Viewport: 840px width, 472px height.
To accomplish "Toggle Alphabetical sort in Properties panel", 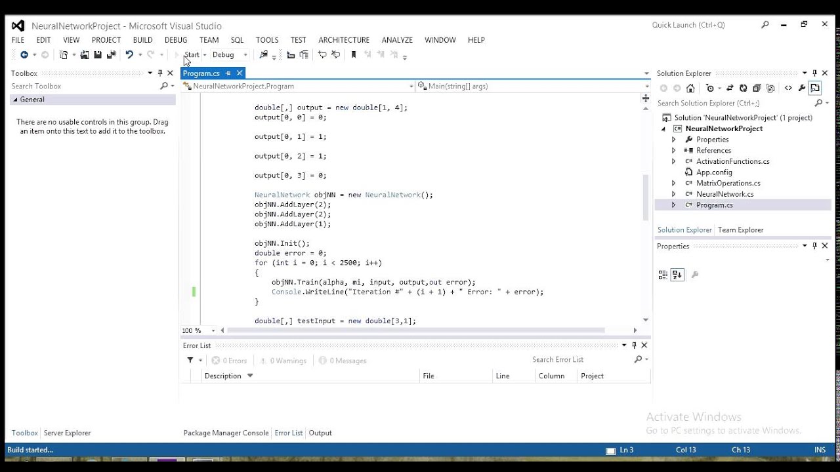I will point(677,275).
